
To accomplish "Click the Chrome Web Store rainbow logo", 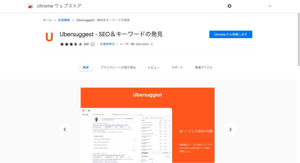I will (30, 6).
